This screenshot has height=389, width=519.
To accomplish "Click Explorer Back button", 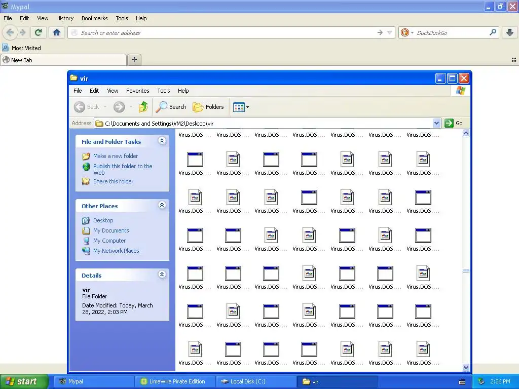I will coord(86,107).
